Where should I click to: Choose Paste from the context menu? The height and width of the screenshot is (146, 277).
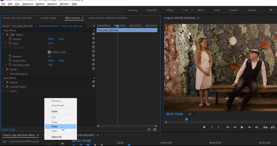[55, 126]
